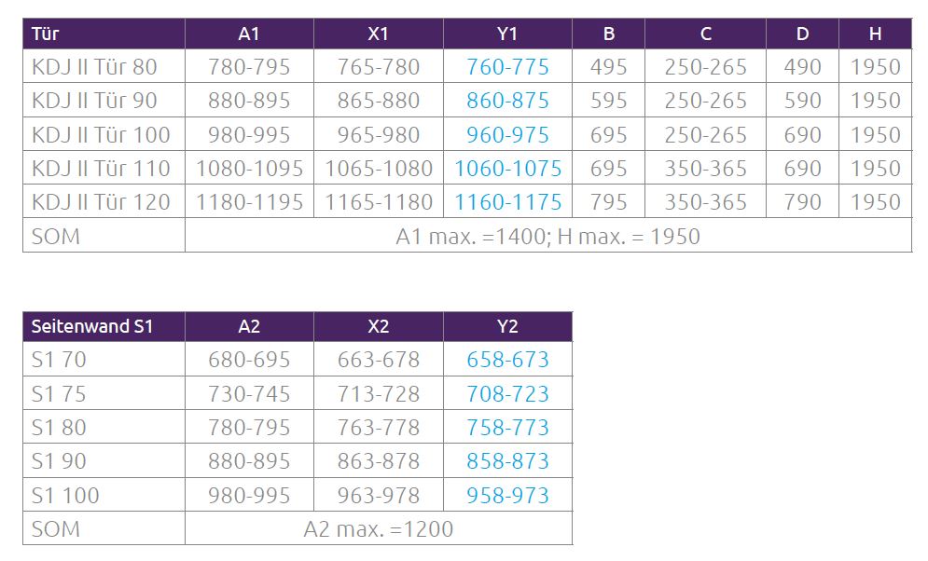Click the A2 max. =1200 note cell
The width and height of the screenshot is (928, 561).
378,529
